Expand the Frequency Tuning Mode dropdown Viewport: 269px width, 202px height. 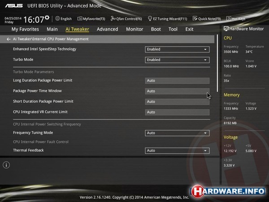click(x=177, y=133)
